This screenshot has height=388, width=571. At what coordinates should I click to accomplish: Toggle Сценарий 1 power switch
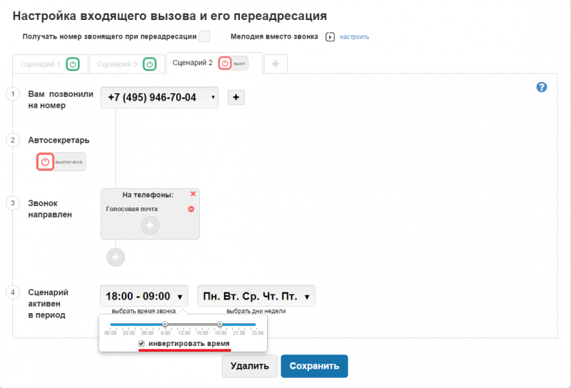(72, 64)
